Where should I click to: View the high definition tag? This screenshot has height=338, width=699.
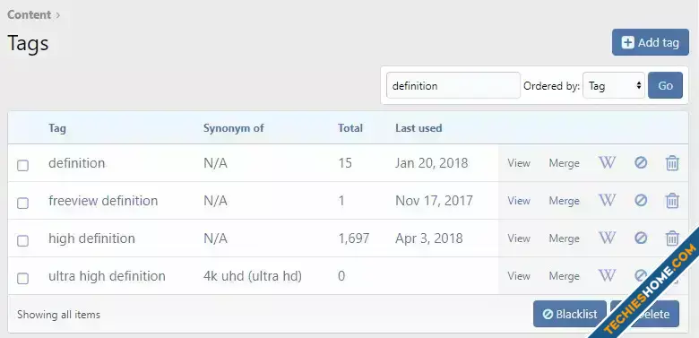(x=519, y=238)
